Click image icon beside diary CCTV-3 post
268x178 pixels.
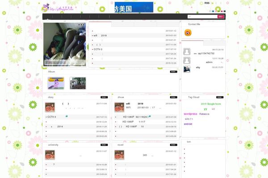pos(67,116)
